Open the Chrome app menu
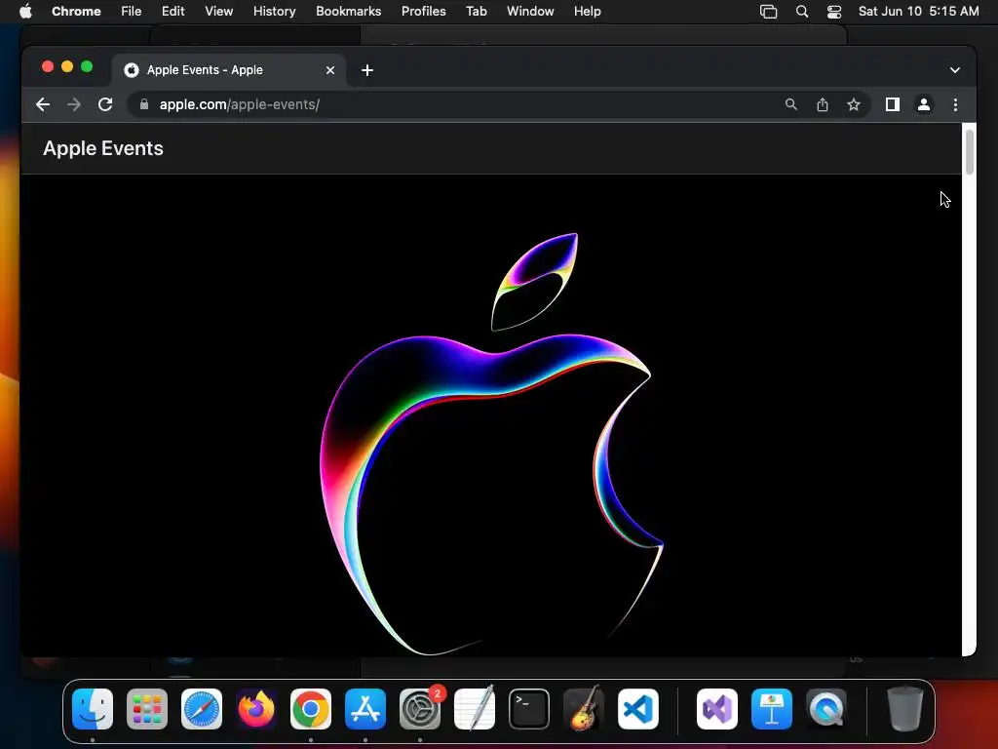 76,12
